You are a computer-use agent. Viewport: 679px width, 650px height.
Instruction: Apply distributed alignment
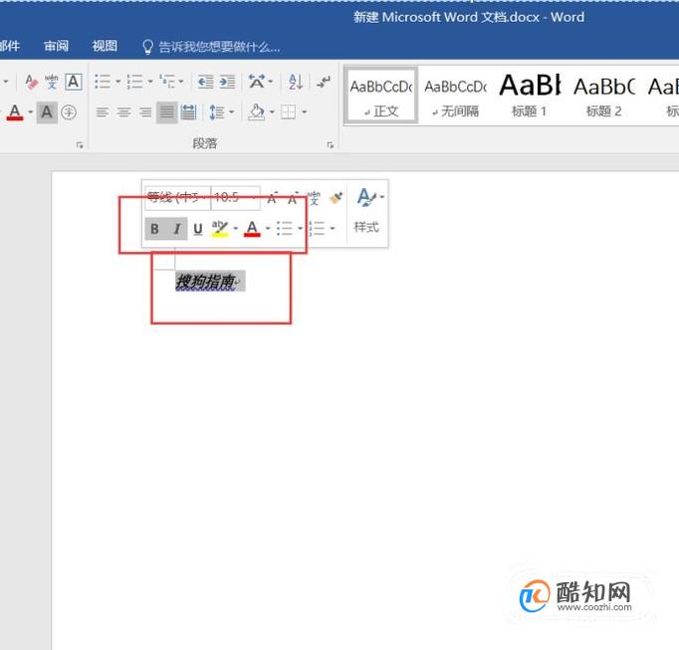tap(188, 112)
